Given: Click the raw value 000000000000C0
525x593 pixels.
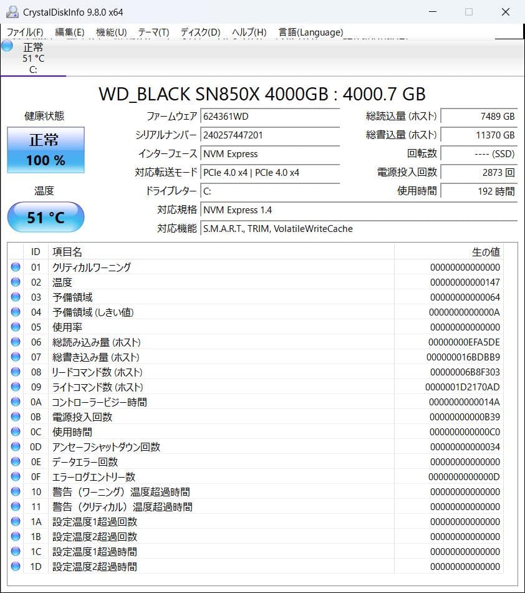Looking at the screenshot, I should [465, 432].
